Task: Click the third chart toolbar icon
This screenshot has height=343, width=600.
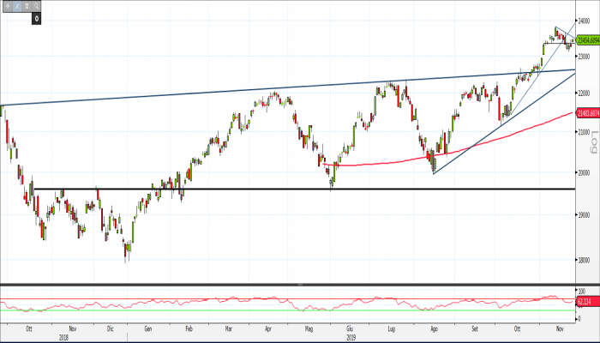Action: (x=27, y=6)
